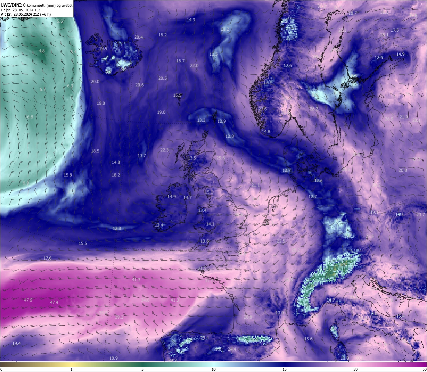Click the 20.0 value on the map
This screenshot has width=427, height=372.
(x=95, y=81)
